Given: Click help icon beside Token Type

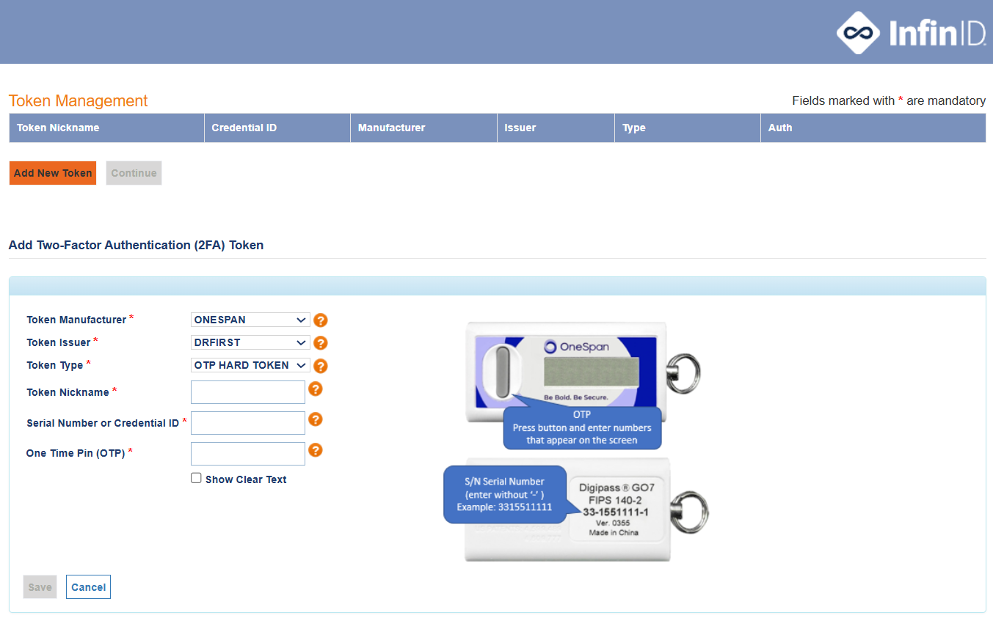Looking at the screenshot, I should [320, 366].
